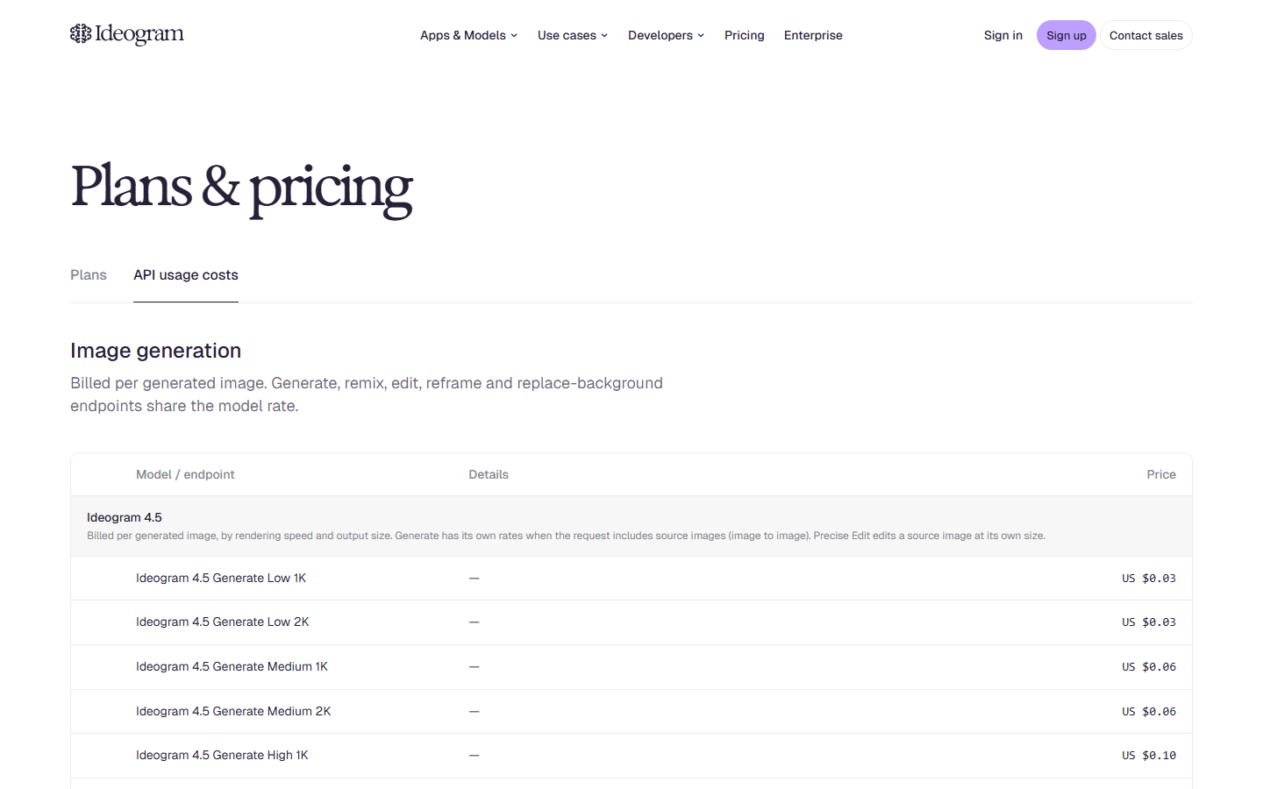Click the Model / endpoint column header
This screenshot has height=789, width=1263.
pos(185,474)
